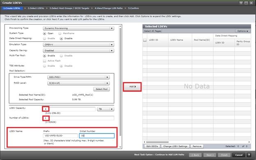The width and height of the screenshot is (256, 160).
Task: Select Disable for Data Direct Mapping
Action: (61, 38)
